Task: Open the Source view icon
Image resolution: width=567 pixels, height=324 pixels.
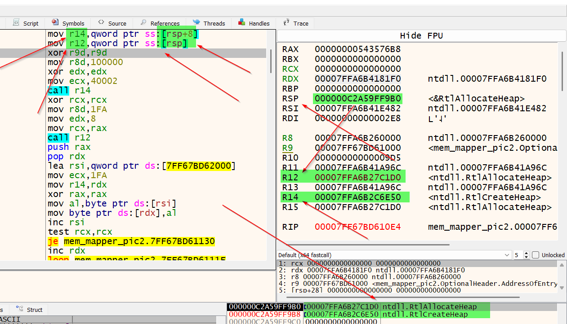Action: [x=101, y=23]
